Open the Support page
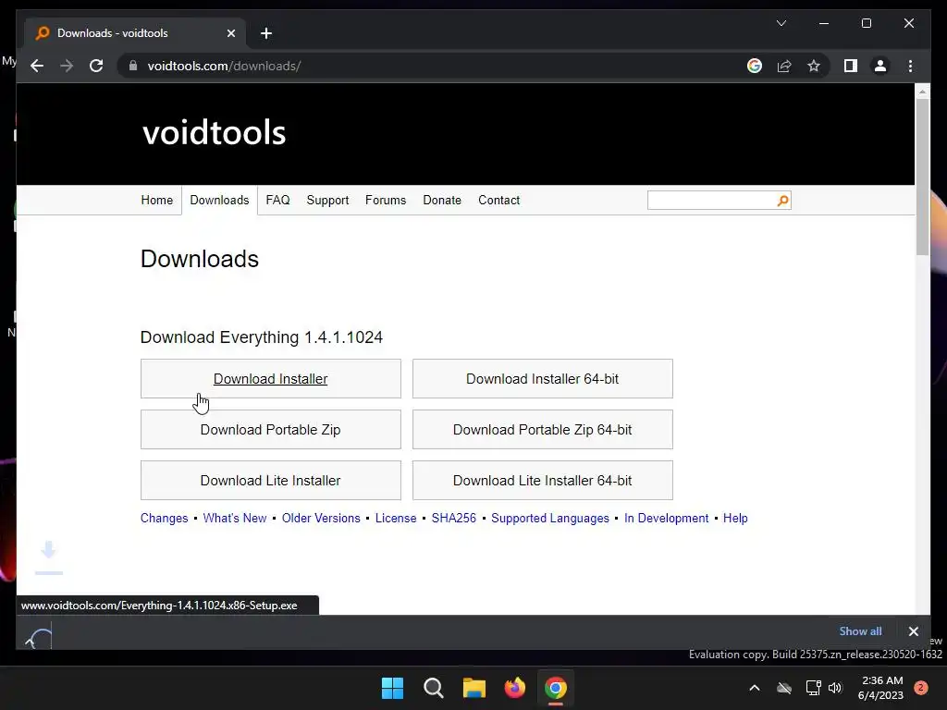This screenshot has height=710, width=947. 327,200
